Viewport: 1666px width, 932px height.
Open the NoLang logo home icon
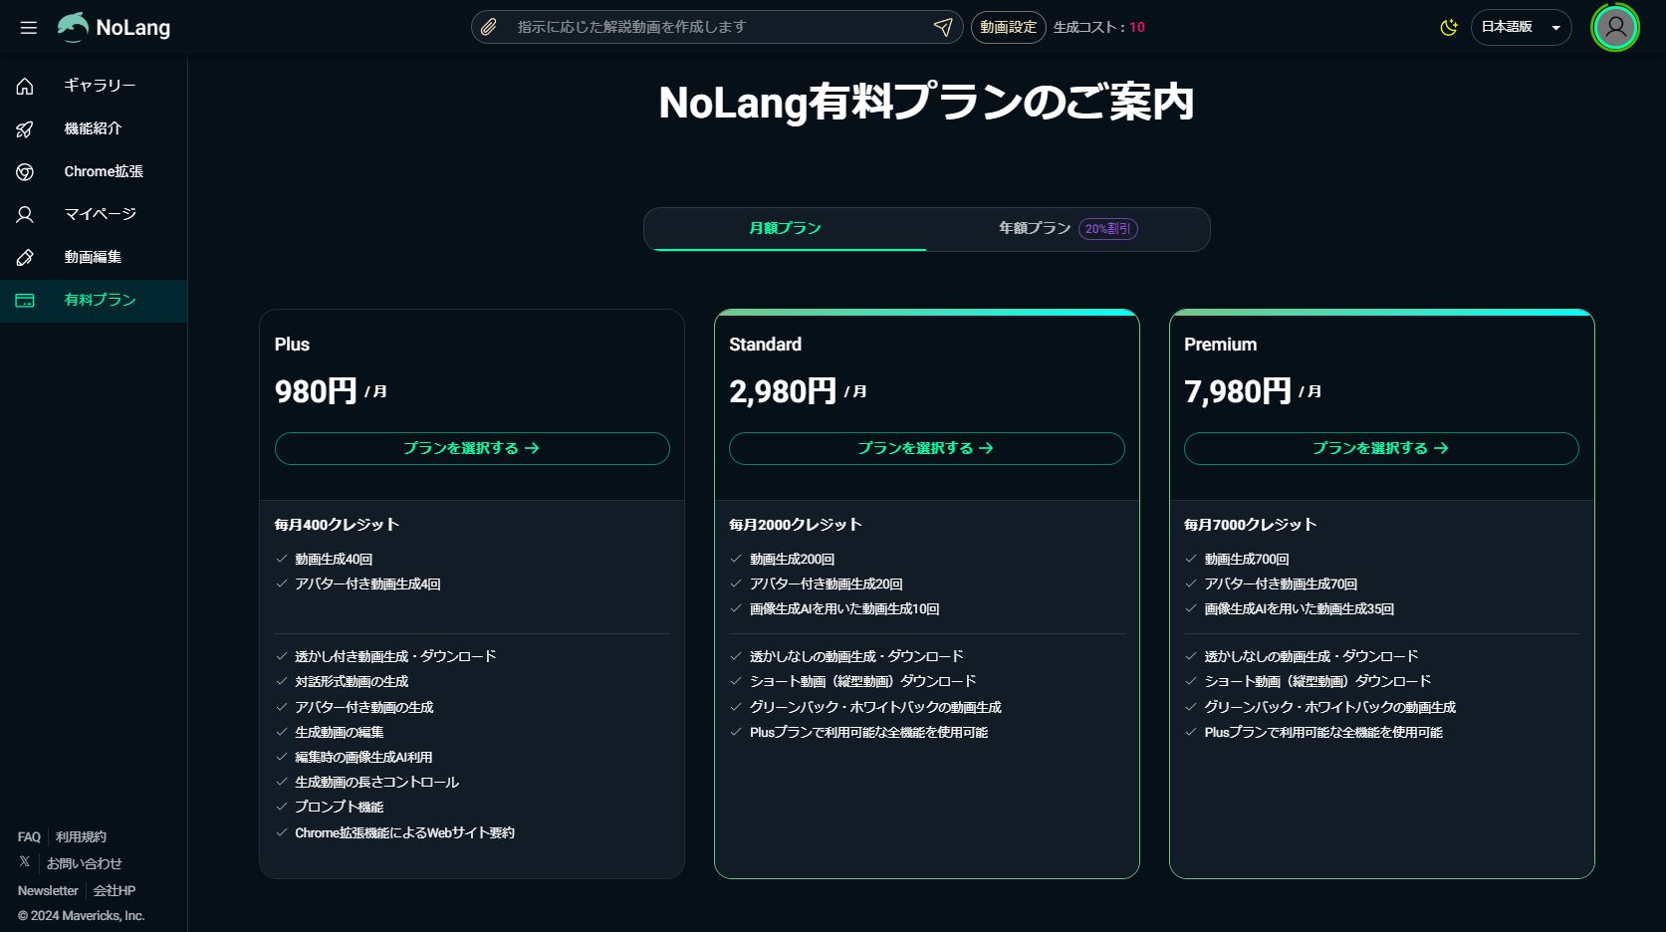(76, 27)
